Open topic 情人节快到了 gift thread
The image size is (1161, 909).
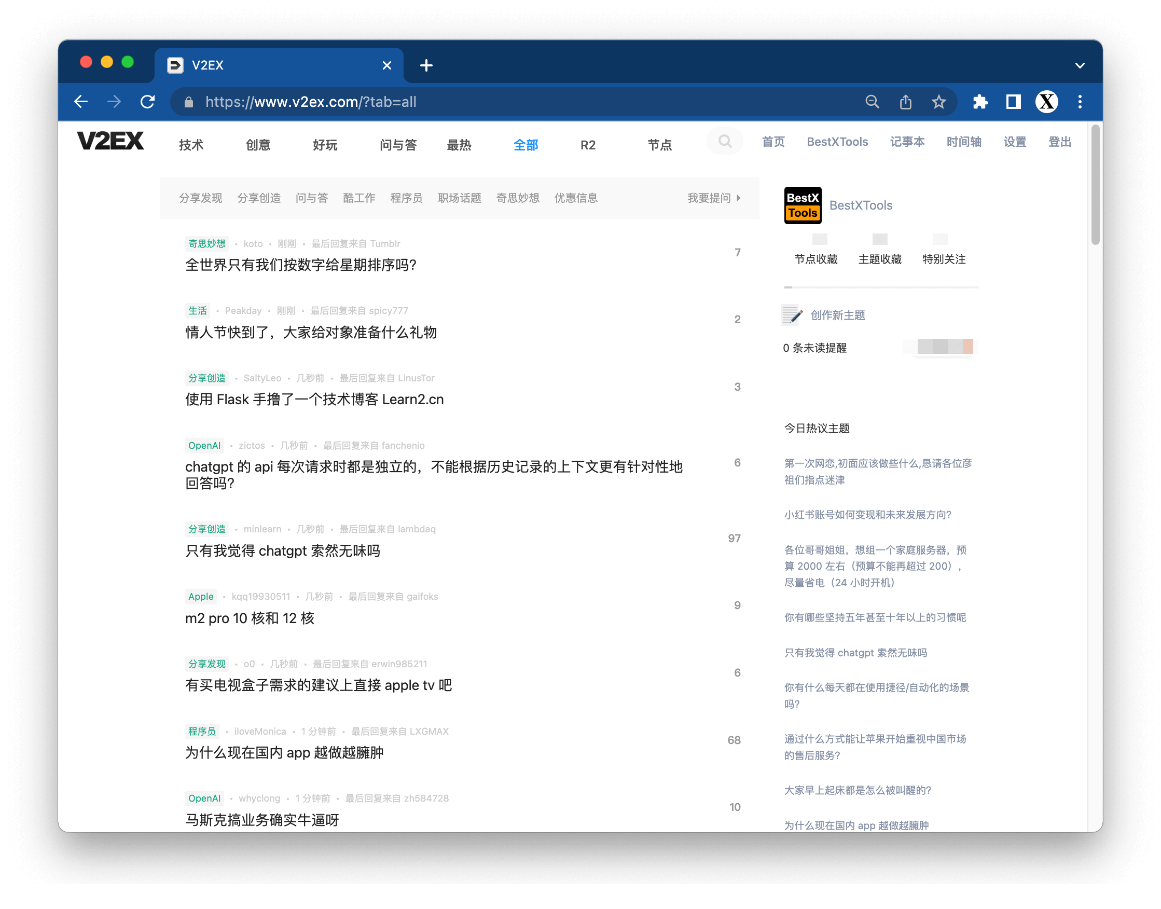pos(311,332)
